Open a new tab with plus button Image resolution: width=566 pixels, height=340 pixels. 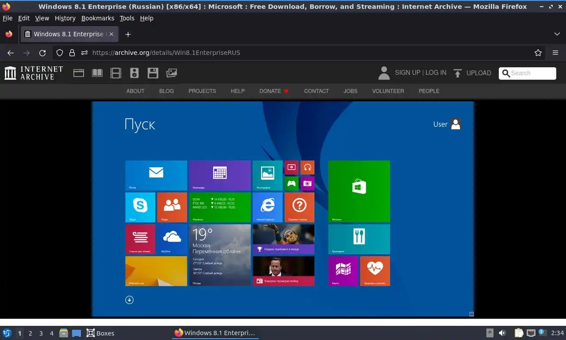[128, 34]
